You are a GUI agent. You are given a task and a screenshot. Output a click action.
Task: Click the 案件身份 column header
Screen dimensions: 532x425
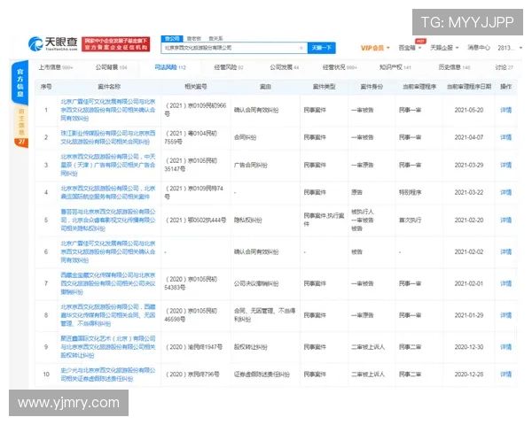click(372, 87)
